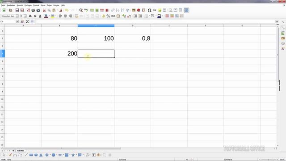Image resolution: width=286 pixels, height=161 pixels.
Task: Click row 10 header
Action: pos(2,99)
